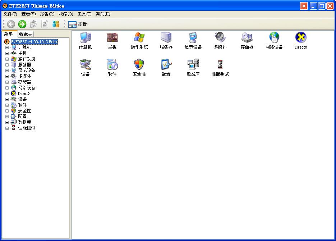Open the 网络设备 network icon in main pane

pos(274,37)
